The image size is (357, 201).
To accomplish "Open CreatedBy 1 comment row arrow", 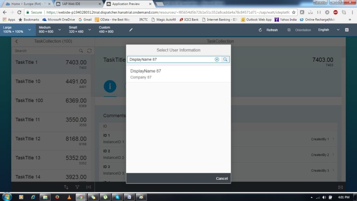I will click(333, 139).
